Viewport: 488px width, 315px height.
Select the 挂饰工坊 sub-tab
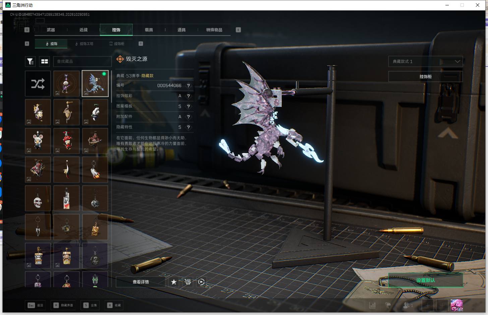click(x=84, y=44)
